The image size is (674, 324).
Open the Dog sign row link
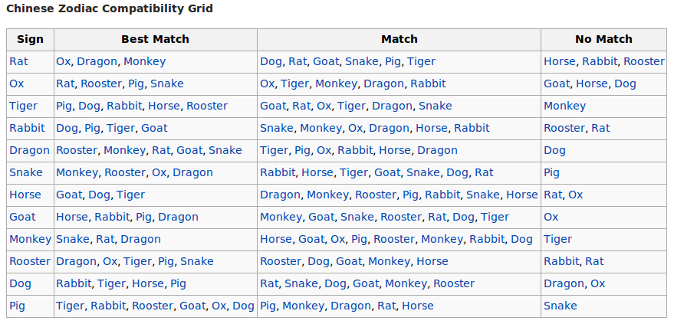click(20, 283)
